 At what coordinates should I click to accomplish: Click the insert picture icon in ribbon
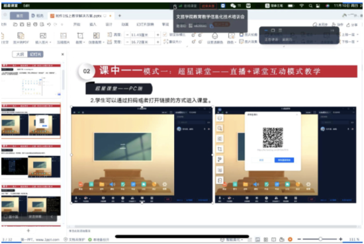click(43, 36)
